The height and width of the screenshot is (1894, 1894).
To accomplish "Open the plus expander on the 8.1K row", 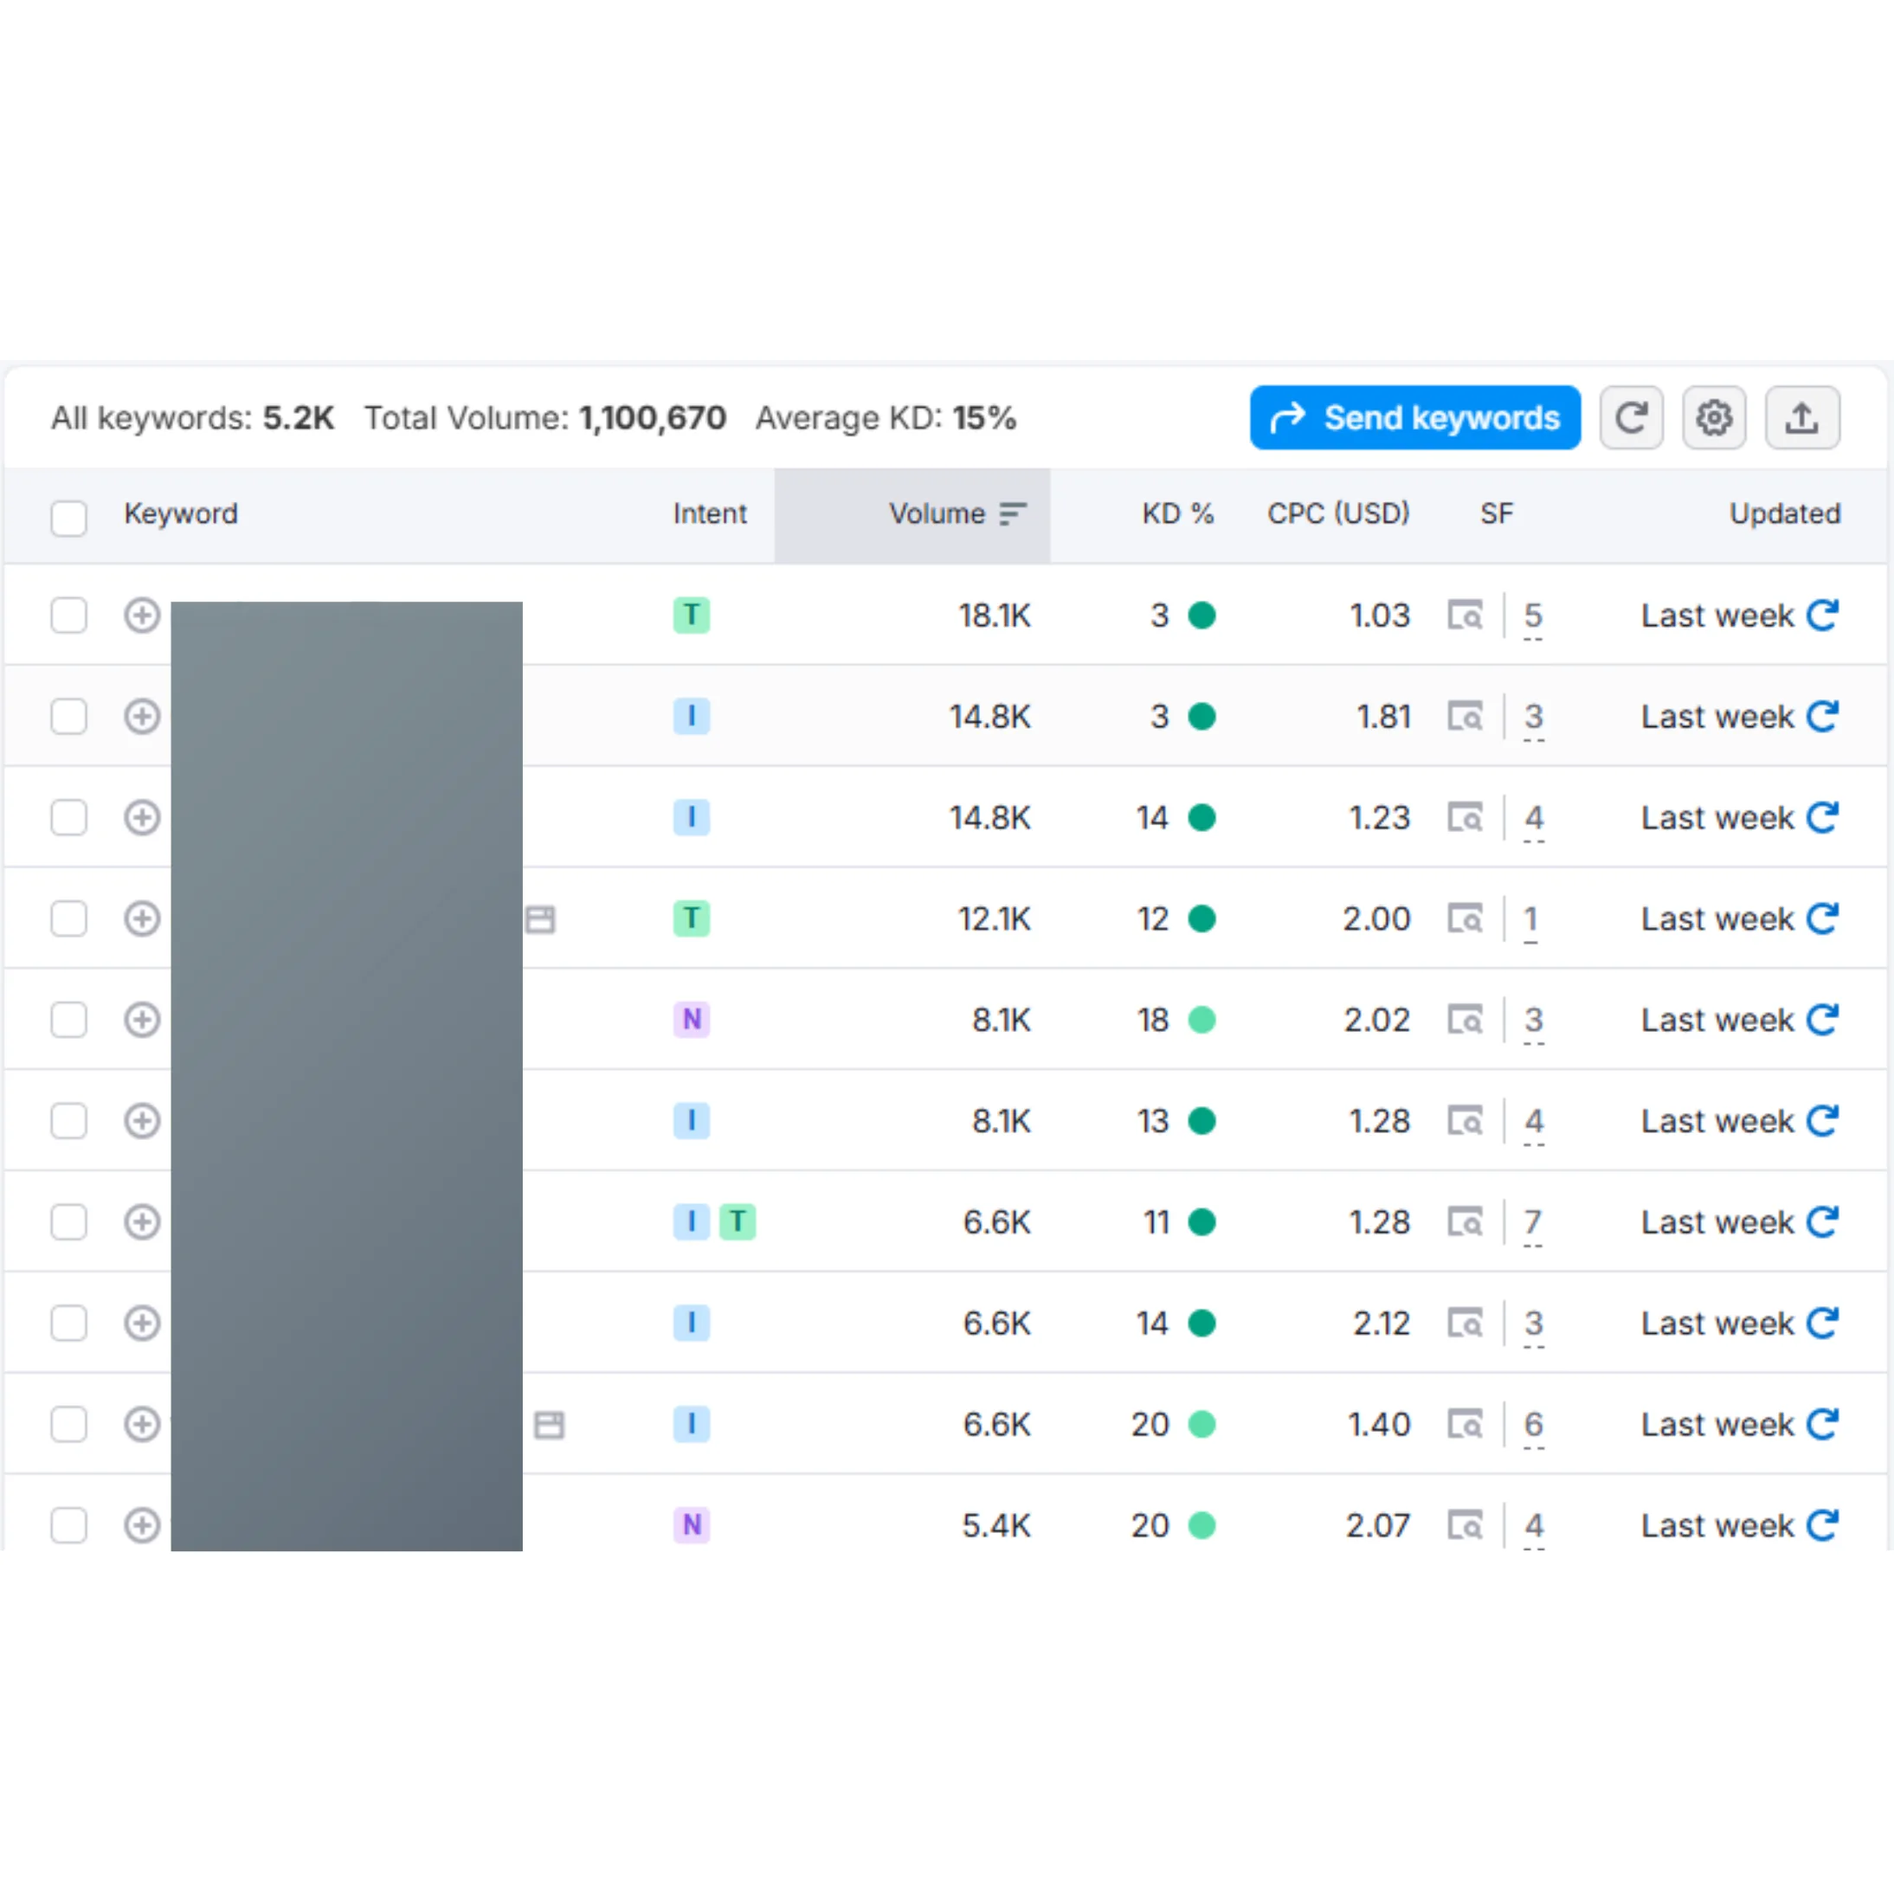I will pyautogui.click(x=142, y=1020).
